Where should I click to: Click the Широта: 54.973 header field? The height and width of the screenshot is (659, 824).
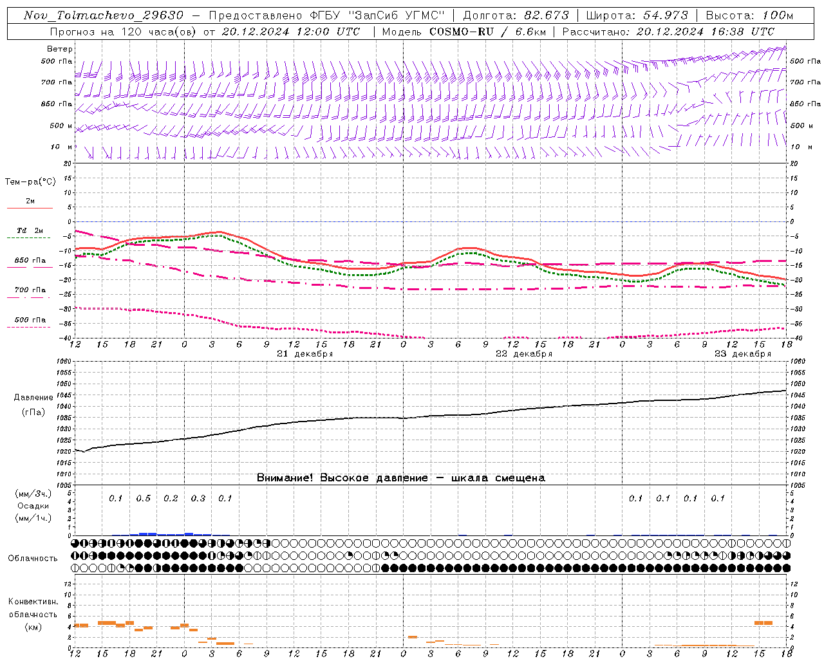pos(637,15)
